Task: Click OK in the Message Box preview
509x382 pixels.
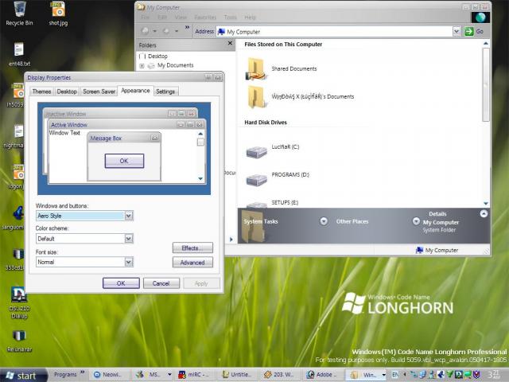Action: pyautogui.click(x=124, y=161)
